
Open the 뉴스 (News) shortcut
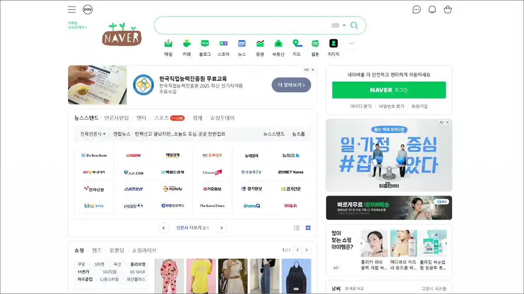point(242,48)
